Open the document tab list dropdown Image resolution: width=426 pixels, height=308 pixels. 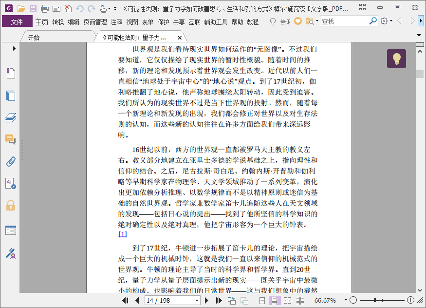(x=419, y=36)
